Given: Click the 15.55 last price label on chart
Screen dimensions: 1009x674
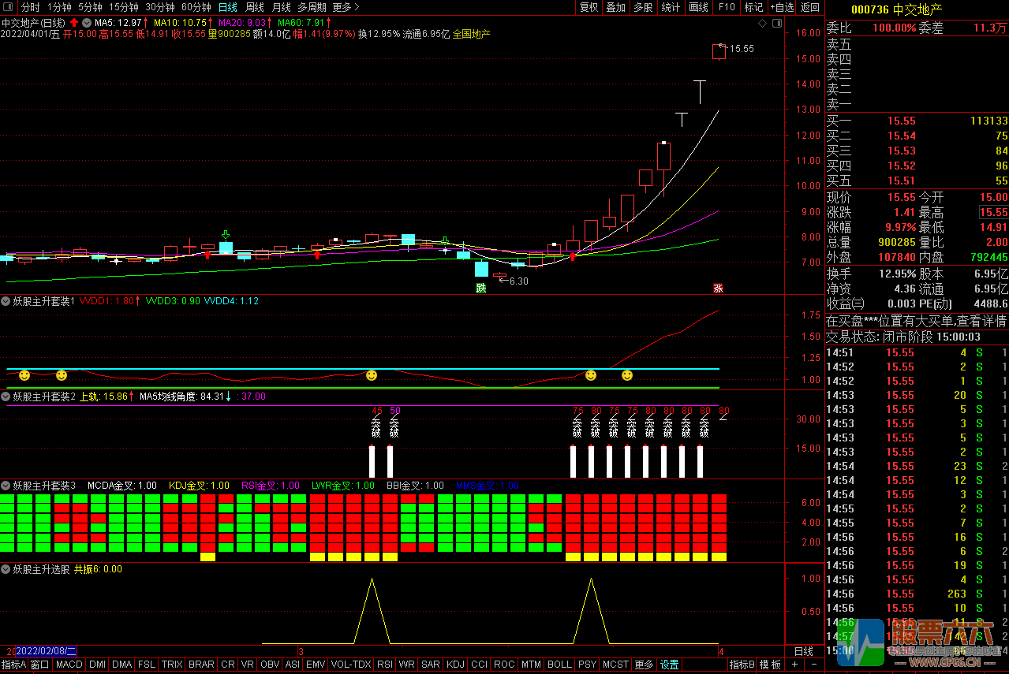Looking at the screenshot, I should [742, 49].
